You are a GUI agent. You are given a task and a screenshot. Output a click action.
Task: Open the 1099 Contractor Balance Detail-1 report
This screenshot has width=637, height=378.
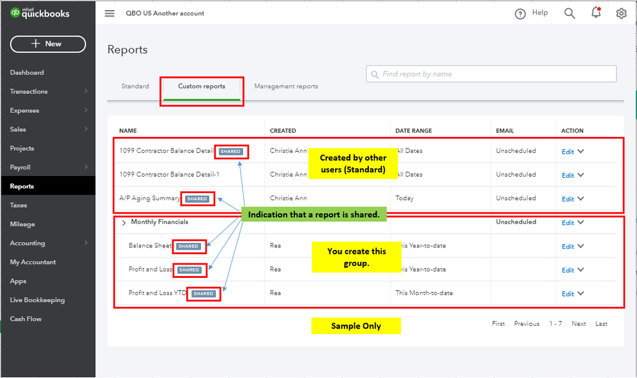(x=169, y=175)
